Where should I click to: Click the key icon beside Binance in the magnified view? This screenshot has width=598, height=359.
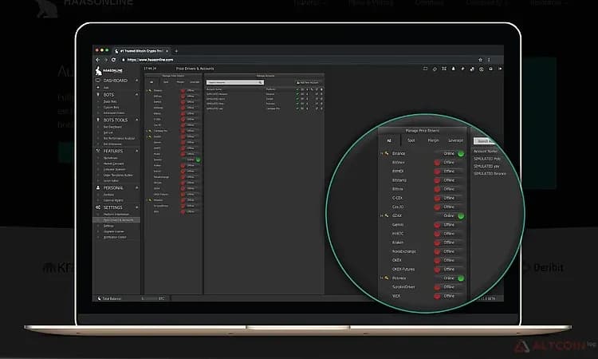click(387, 153)
